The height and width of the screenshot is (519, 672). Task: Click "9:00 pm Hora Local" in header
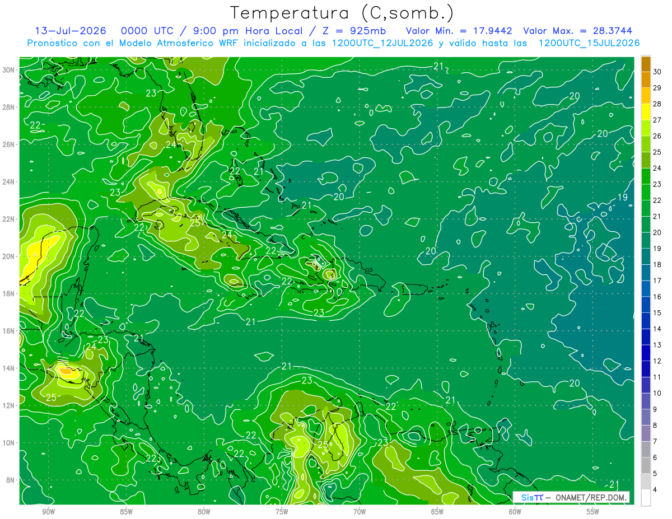247,30
